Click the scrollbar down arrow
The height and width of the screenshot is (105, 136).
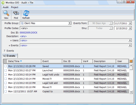coord(131,92)
